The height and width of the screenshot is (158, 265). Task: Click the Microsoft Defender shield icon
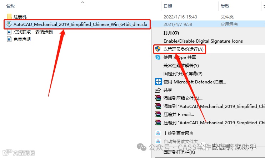click(x=158, y=82)
